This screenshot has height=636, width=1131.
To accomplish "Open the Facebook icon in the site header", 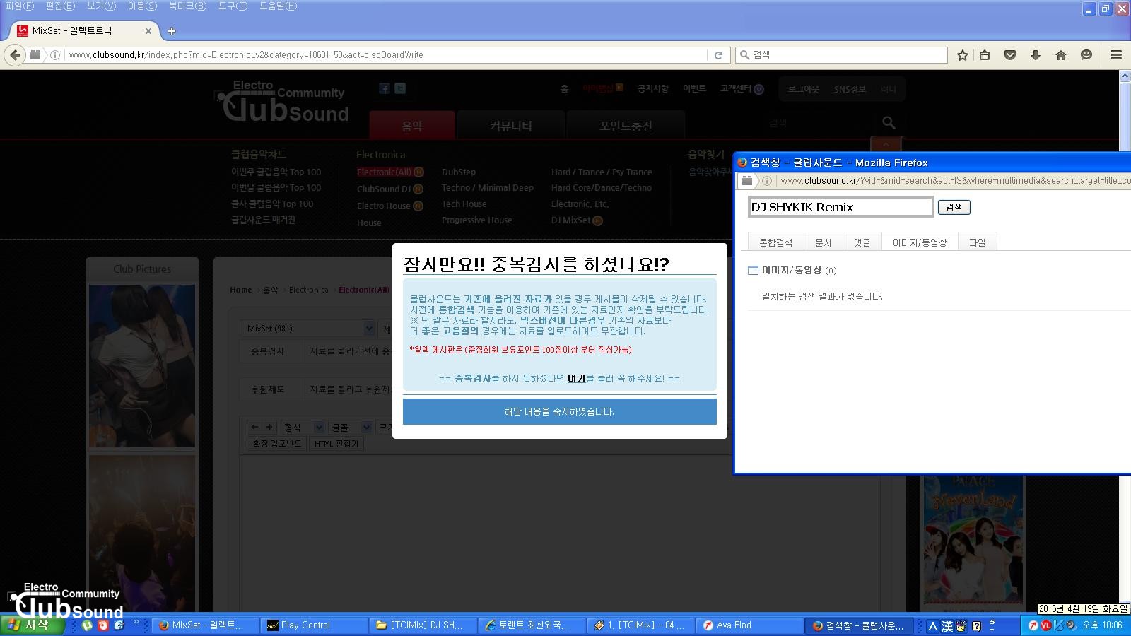I will coord(384,88).
